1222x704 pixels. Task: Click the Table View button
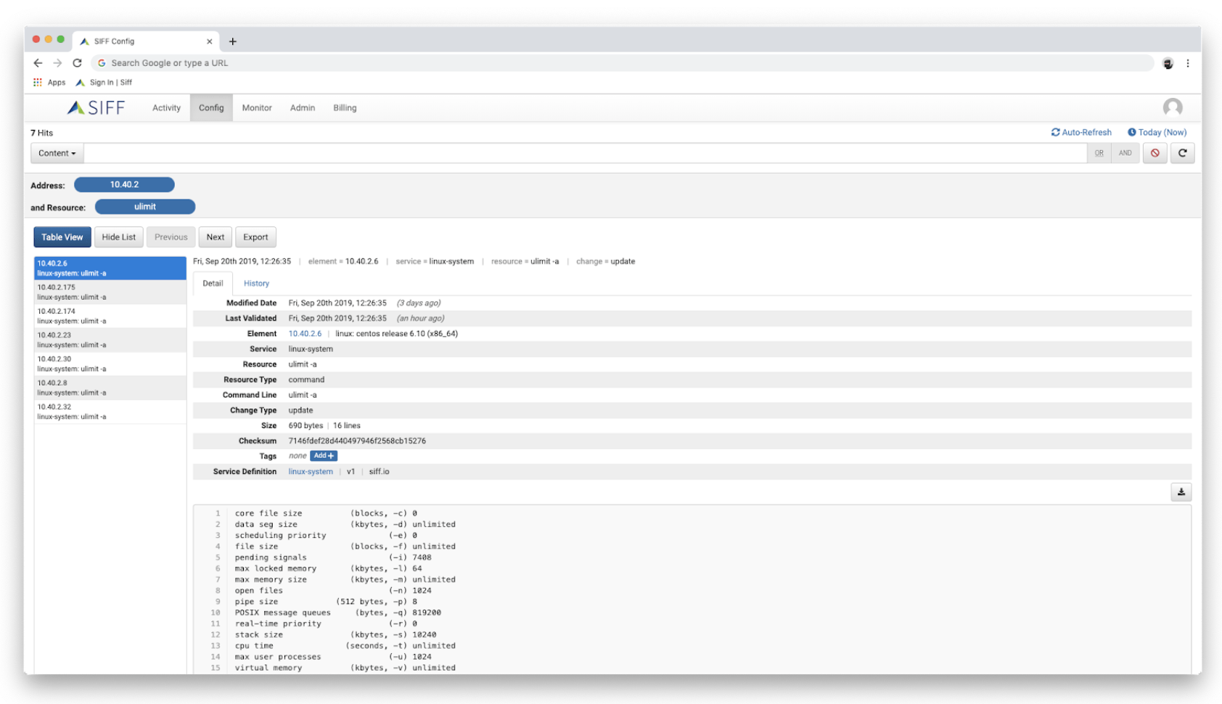coord(62,237)
